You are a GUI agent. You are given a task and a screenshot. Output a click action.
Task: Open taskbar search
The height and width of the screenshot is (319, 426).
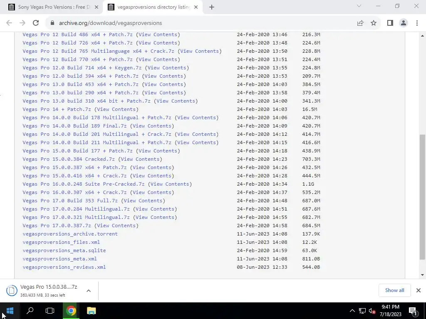tap(30, 311)
